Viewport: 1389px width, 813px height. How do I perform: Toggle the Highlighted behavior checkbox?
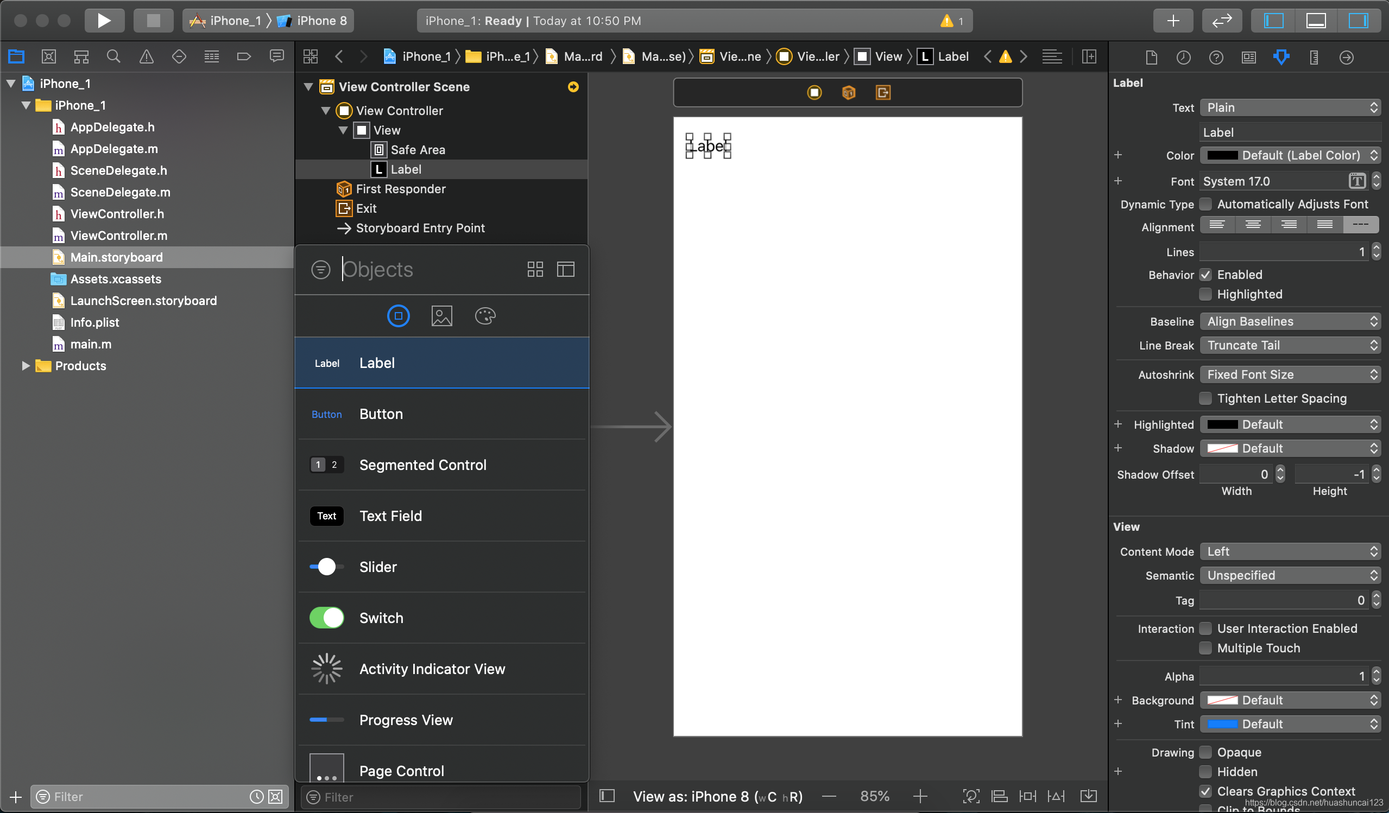[x=1206, y=294]
